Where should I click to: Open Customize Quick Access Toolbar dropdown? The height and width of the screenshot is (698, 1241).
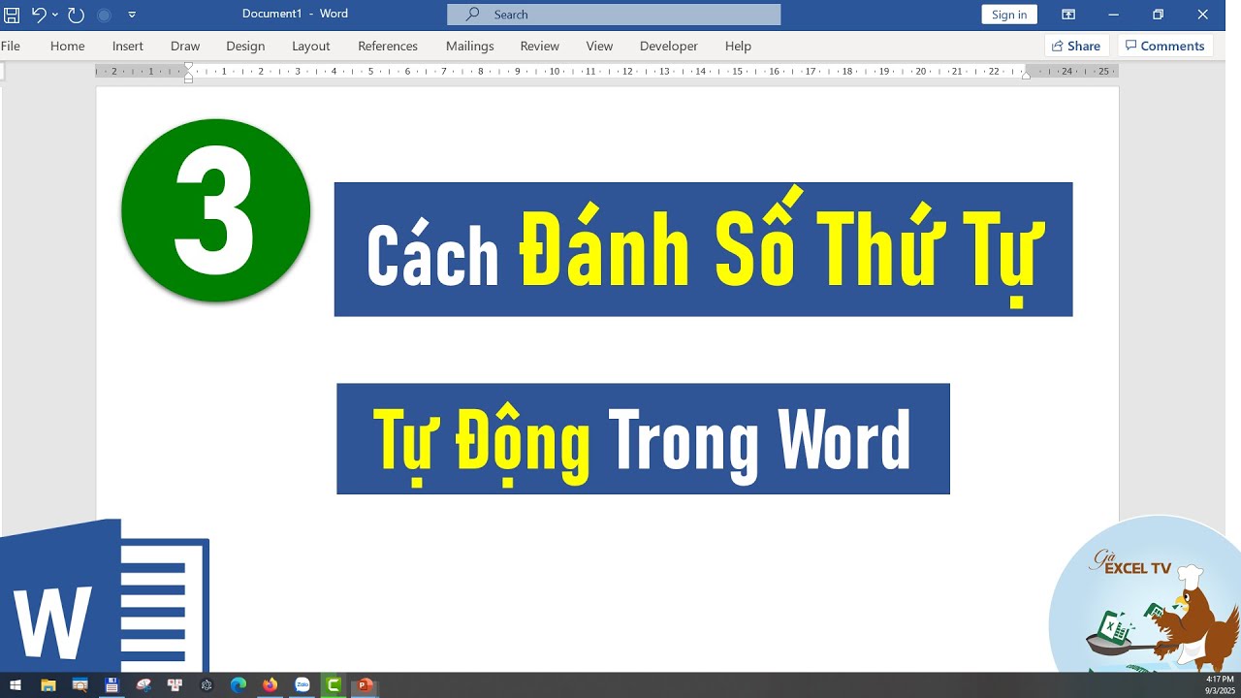(x=132, y=15)
